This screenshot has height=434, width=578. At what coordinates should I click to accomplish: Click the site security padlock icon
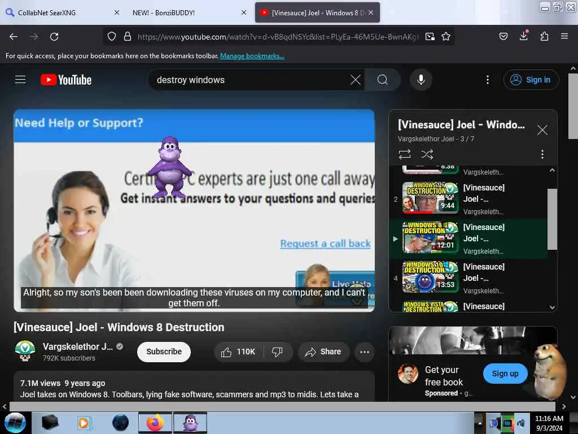click(128, 37)
